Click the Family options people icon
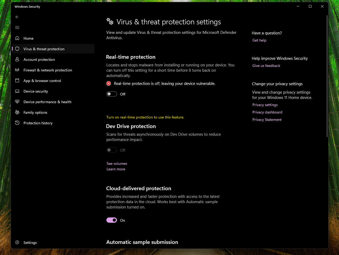Viewport: 339px width, 255px height. point(17,112)
